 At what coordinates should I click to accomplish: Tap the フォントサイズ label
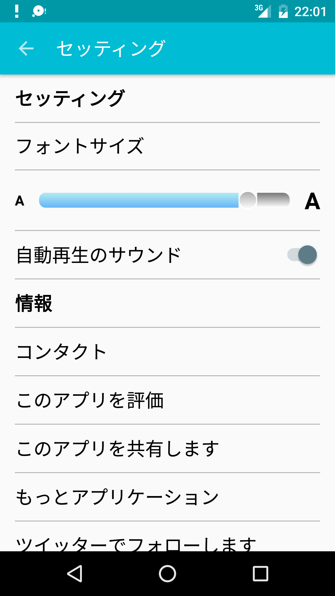click(80, 146)
